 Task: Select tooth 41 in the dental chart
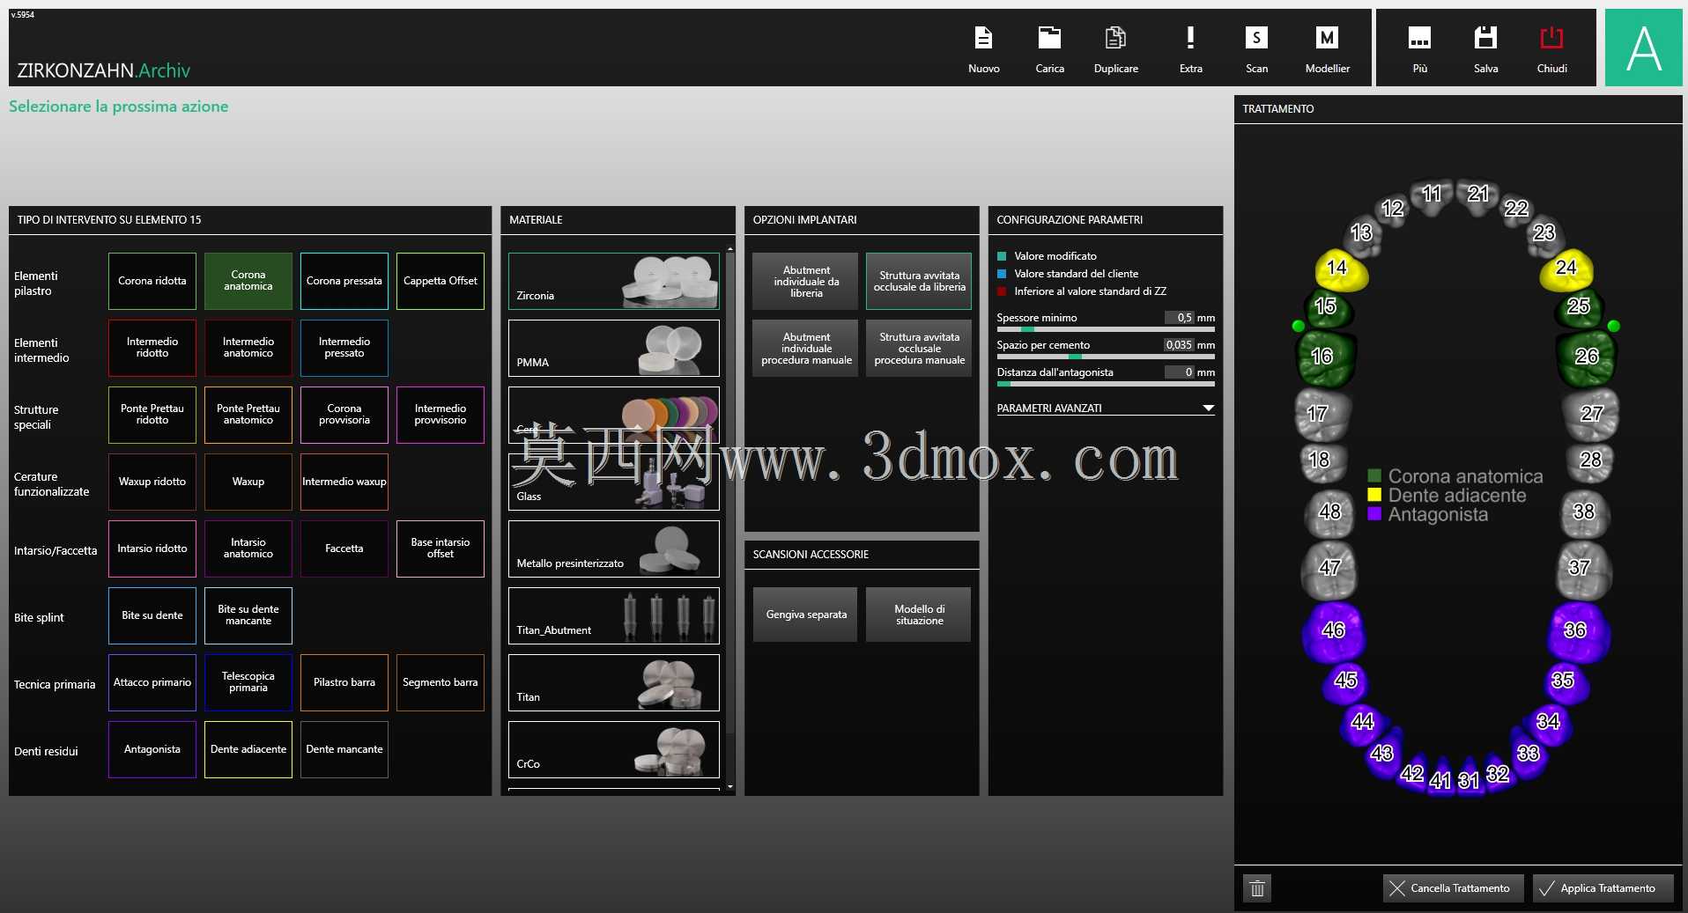coord(1441,777)
